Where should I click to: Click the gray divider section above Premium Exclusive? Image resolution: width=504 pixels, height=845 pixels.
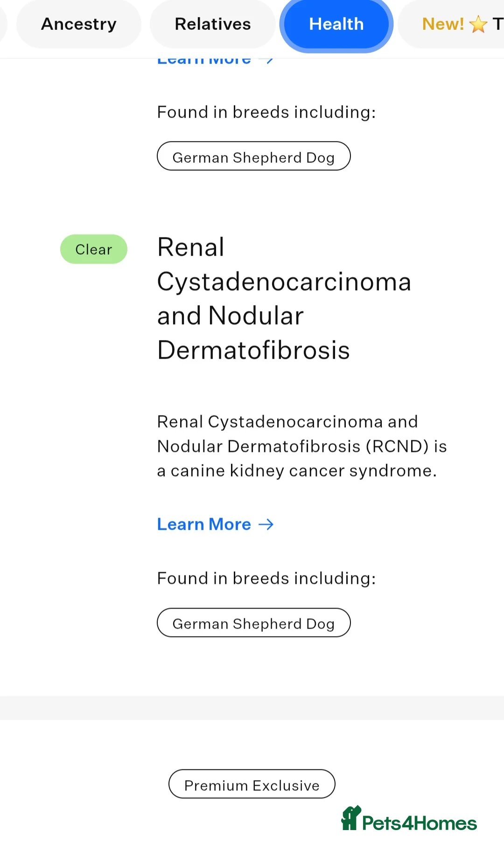pyautogui.click(x=252, y=708)
